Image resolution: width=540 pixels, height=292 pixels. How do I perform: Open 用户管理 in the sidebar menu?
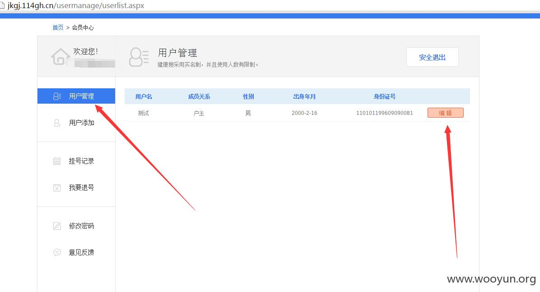point(76,96)
